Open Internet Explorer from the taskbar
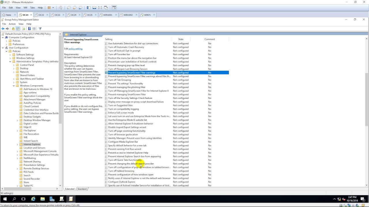This screenshot has width=369, height=207. point(33,199)
